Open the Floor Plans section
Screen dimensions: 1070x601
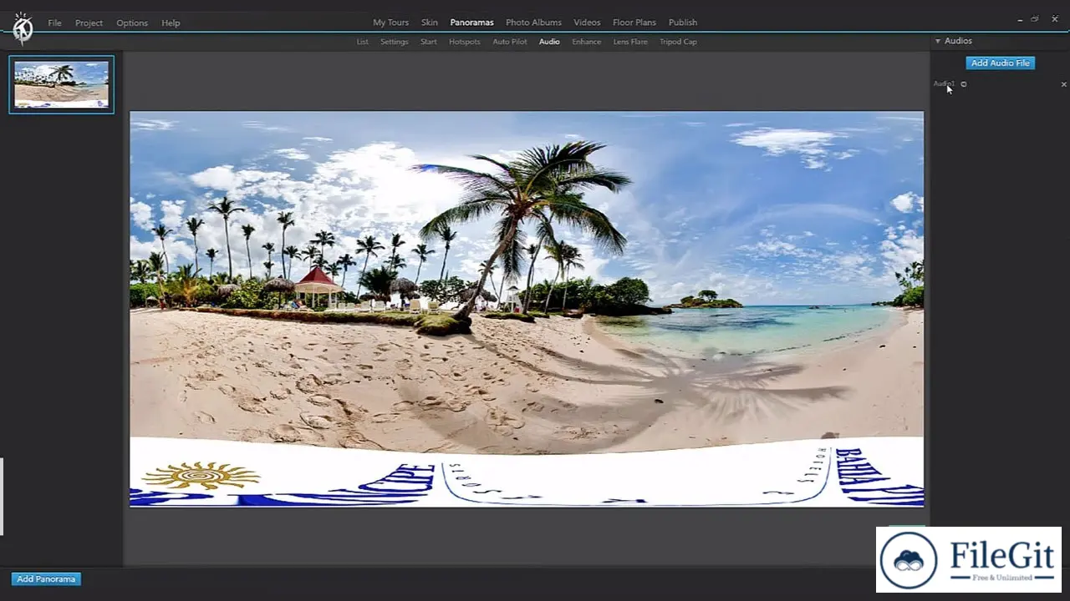point(634,23)
